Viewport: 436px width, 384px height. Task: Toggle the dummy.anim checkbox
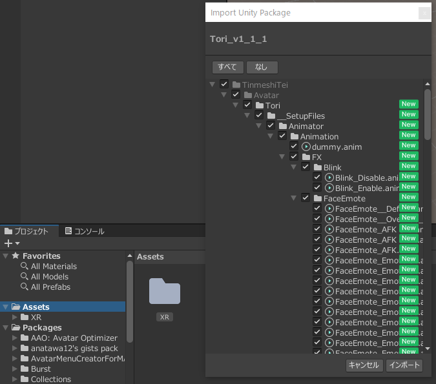(x=294, y=147)
